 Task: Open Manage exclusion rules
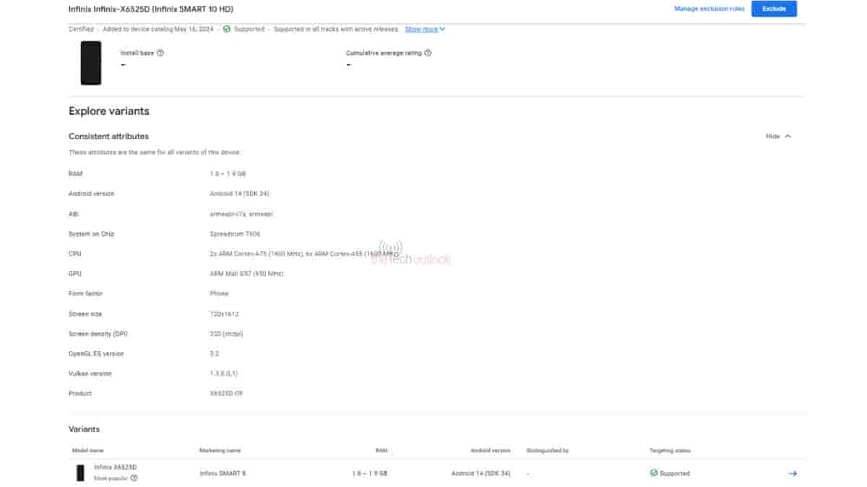click(x=707, y=9)
